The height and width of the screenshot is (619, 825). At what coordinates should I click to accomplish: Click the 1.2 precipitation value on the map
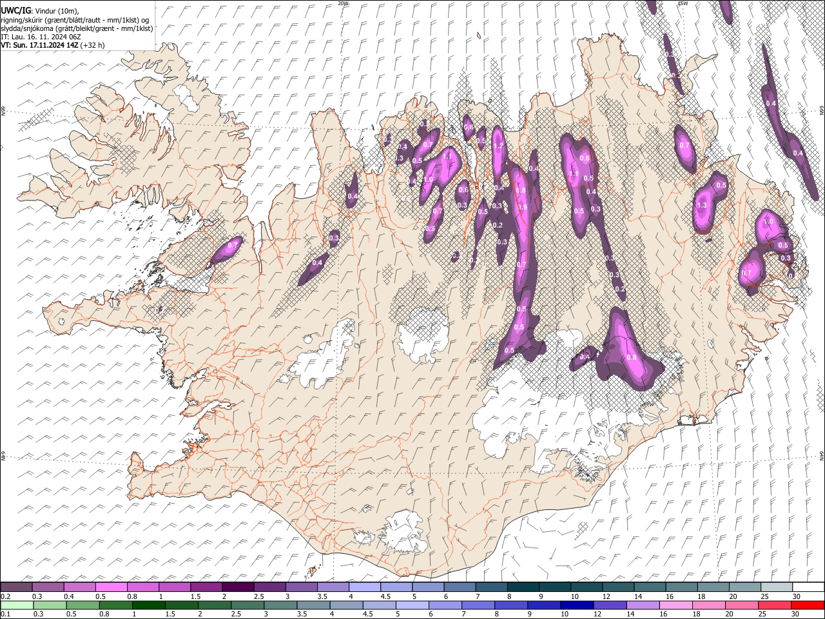point(498,146)
